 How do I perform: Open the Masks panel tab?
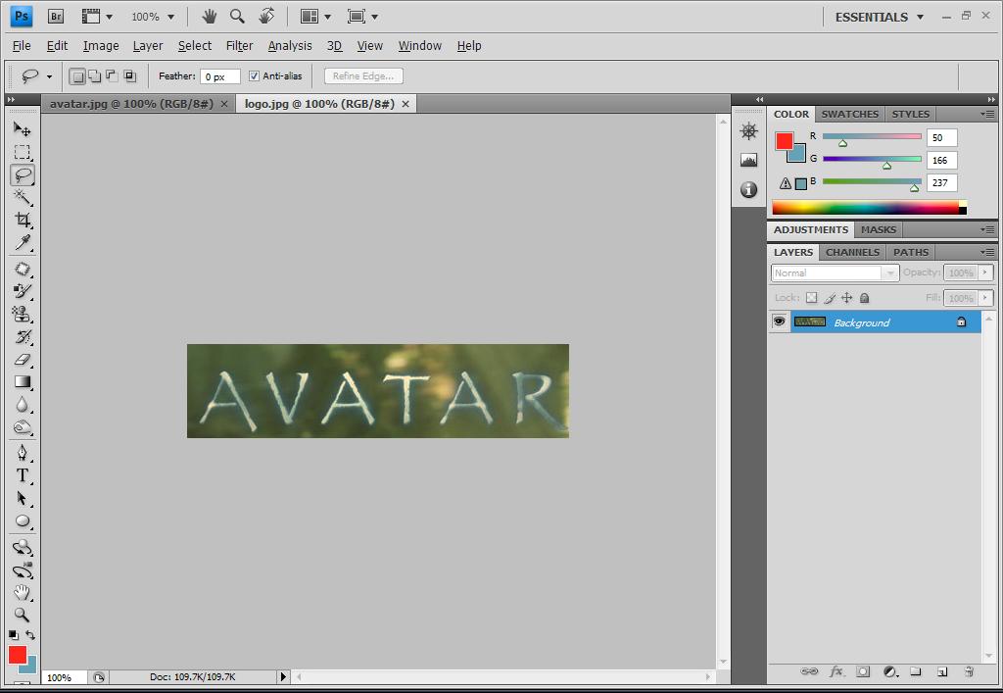[x=879, y=229]
